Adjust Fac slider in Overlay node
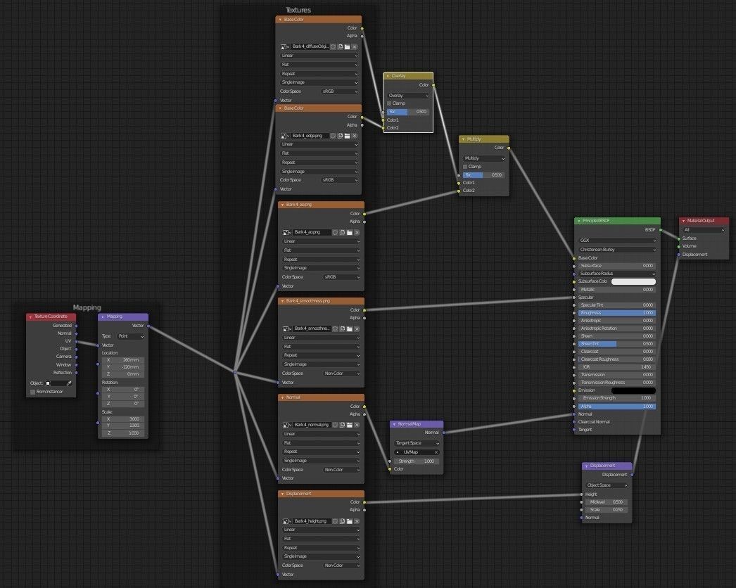Screen dimensions: 736x588 point(408,112)
